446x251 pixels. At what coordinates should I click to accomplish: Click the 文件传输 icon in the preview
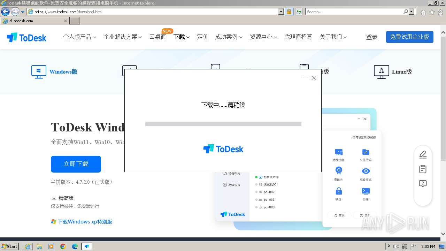(366, 152)
